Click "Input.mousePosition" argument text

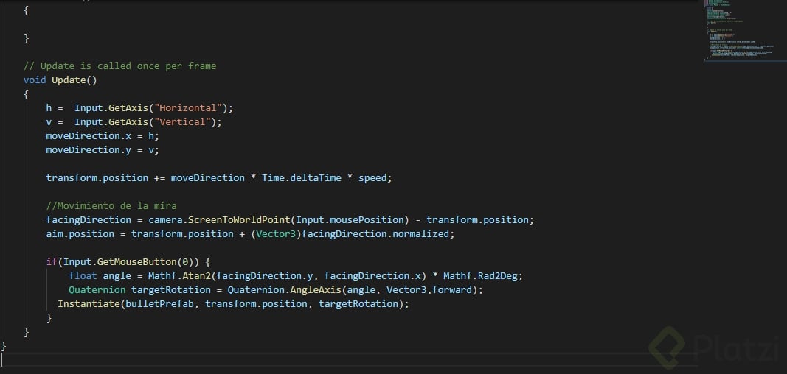(350, 220)
